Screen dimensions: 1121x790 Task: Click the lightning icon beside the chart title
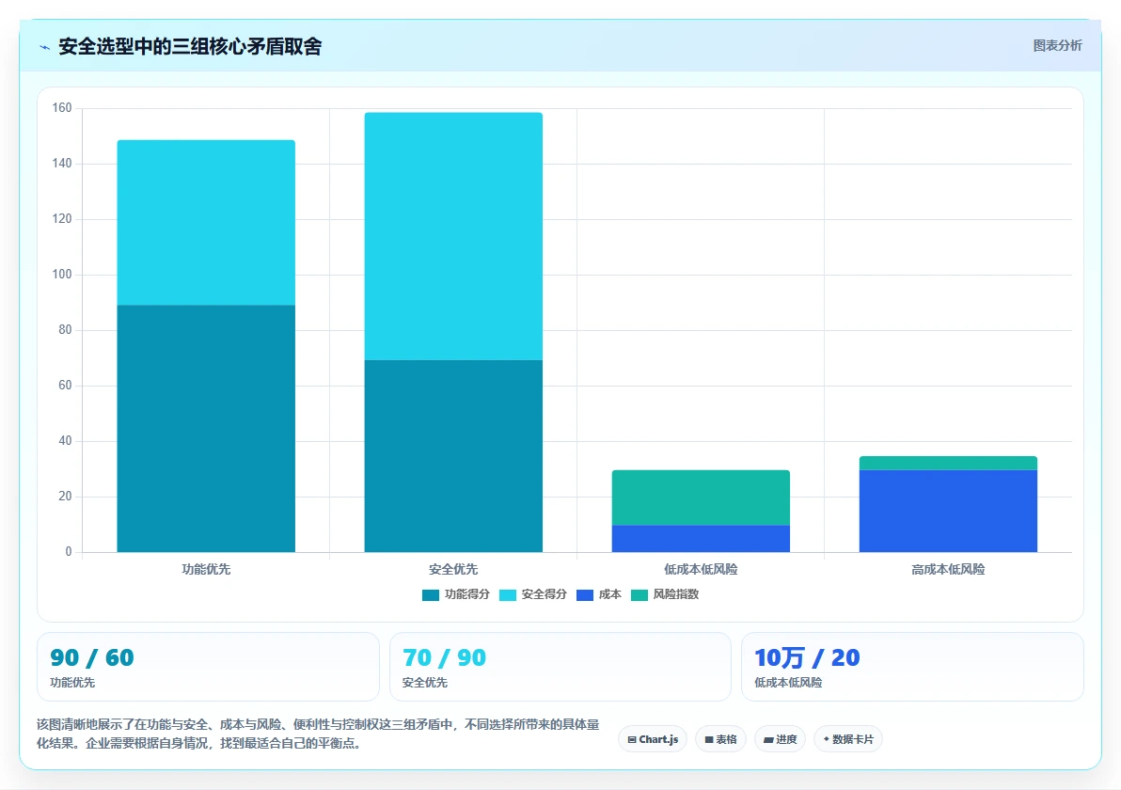[x=45, y=47]
